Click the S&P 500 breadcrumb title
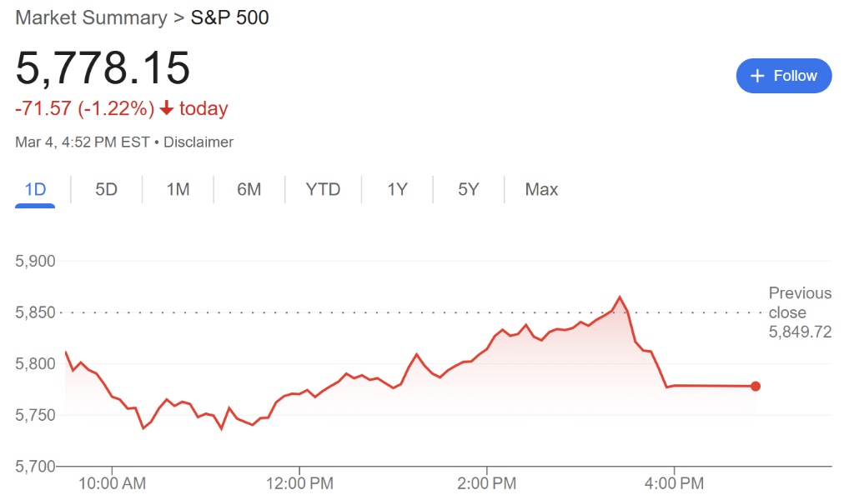The height and width of the screenshot is (500, 854). pyautogui.click(x=230, y=17)
